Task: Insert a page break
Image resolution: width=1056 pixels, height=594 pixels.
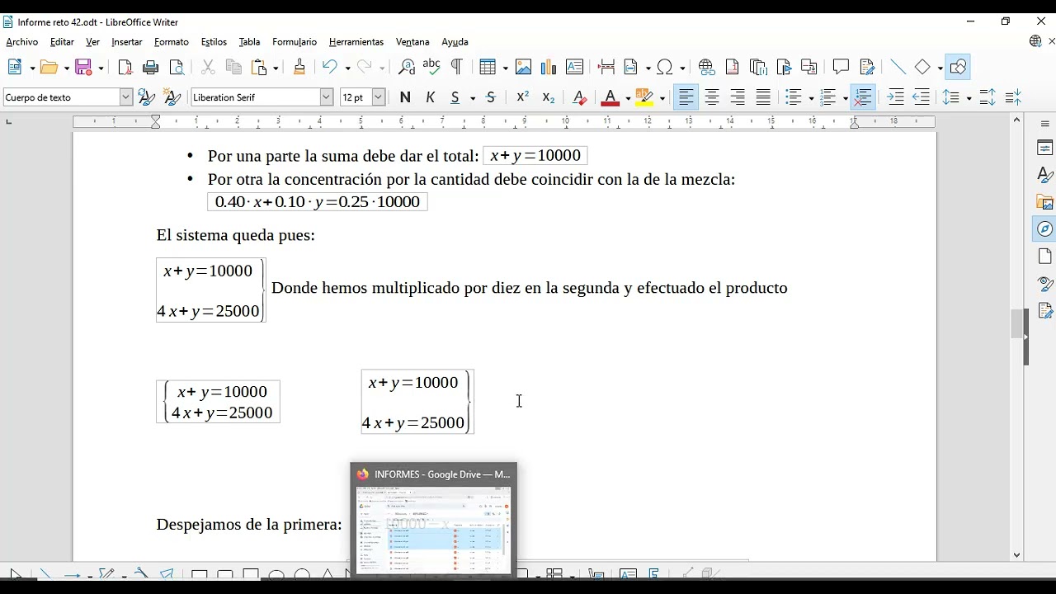Action: tap(606, 68)
